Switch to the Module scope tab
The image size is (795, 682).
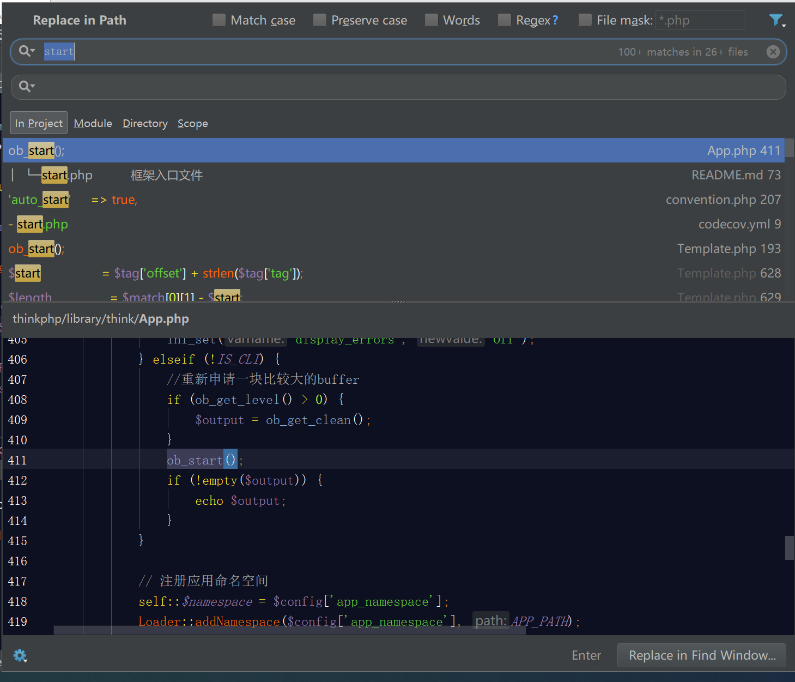pos(93,123)
